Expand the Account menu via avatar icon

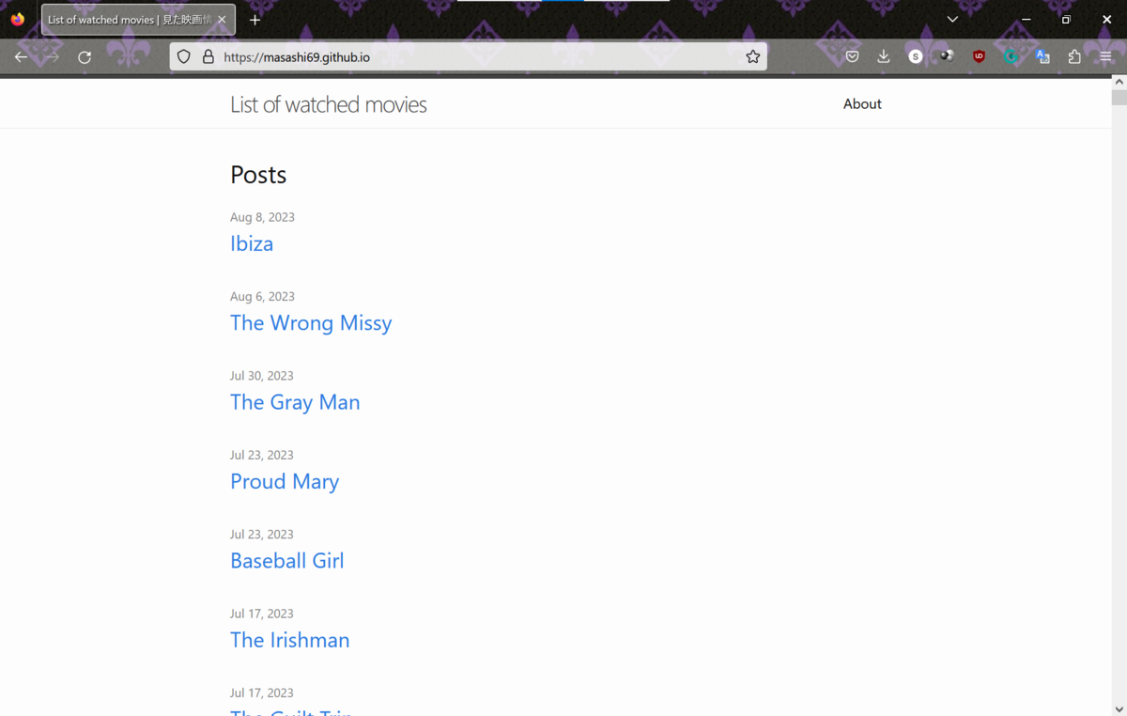pyautogui.click(x=946, y=55)
